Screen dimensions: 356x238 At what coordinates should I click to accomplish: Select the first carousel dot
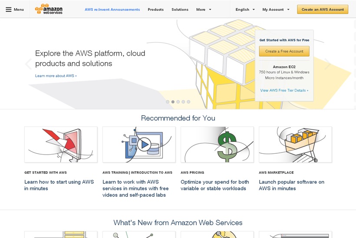[168, 102]
